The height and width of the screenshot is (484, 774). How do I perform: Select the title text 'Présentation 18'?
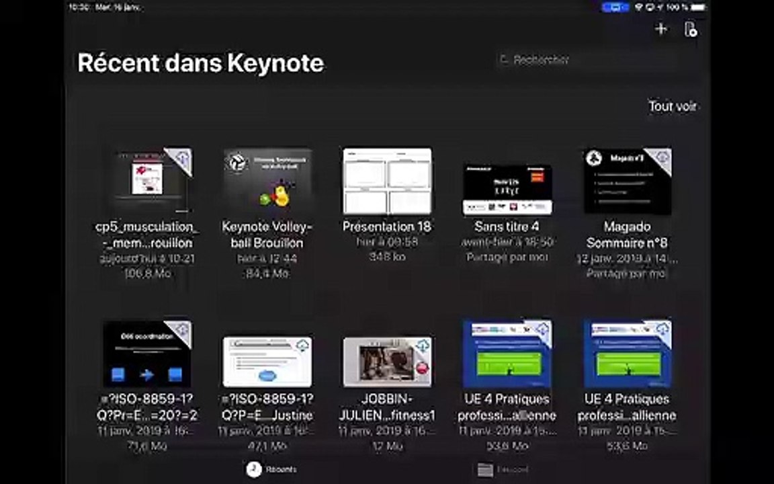387,227
